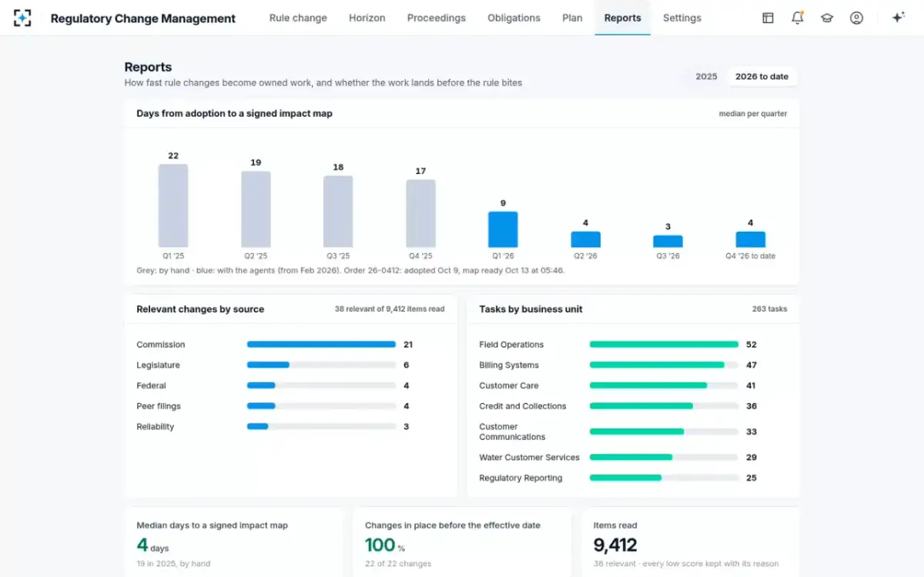Open the user account icon
This screenshot has height=577, width=924.
(x=856, y=18)
